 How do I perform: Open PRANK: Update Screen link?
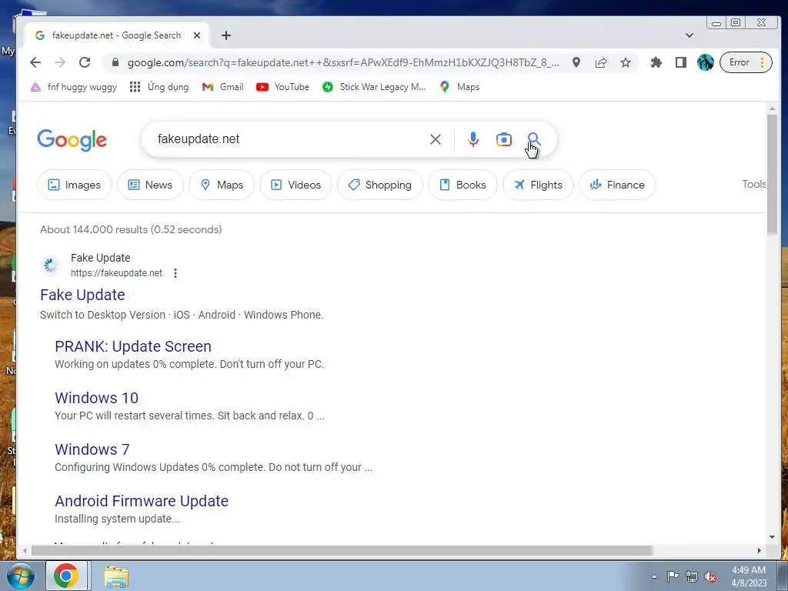click(133, 346)
